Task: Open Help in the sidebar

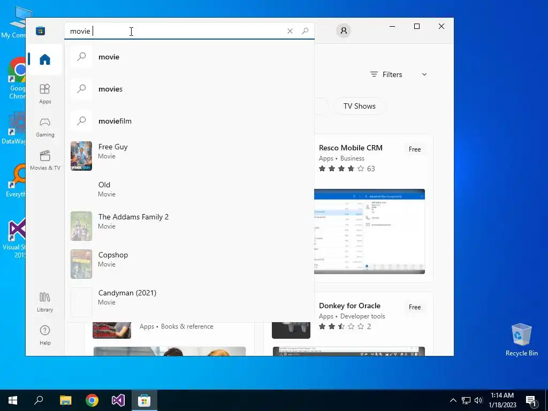Action: (45, 336)
